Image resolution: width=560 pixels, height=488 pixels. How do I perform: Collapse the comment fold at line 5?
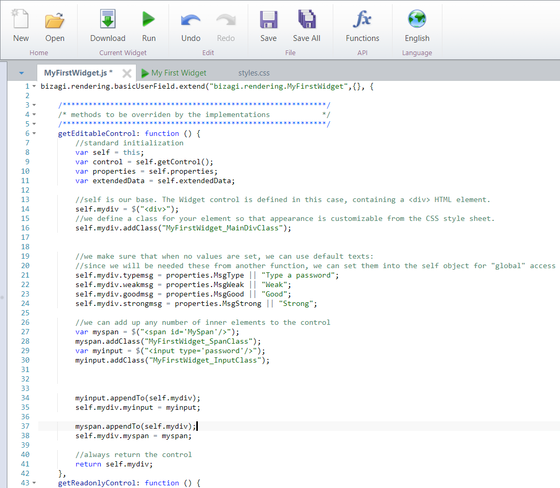click(34, 124)
